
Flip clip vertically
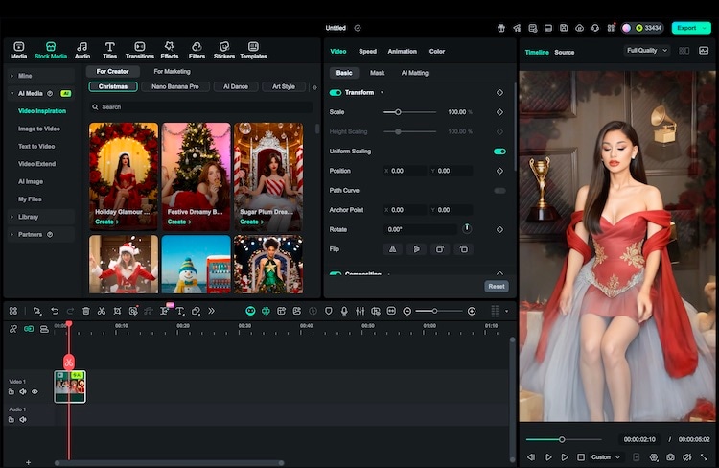click(416, 249)
